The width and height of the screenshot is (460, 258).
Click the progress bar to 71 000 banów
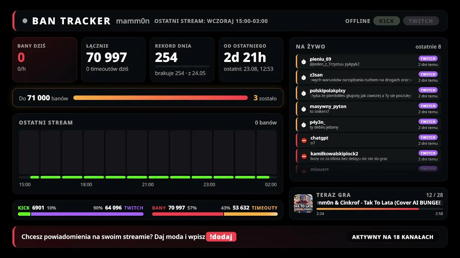161,98
